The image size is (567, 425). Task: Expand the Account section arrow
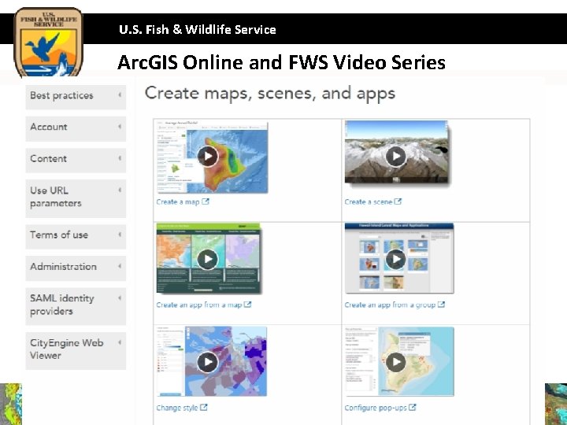pos(120,127)
